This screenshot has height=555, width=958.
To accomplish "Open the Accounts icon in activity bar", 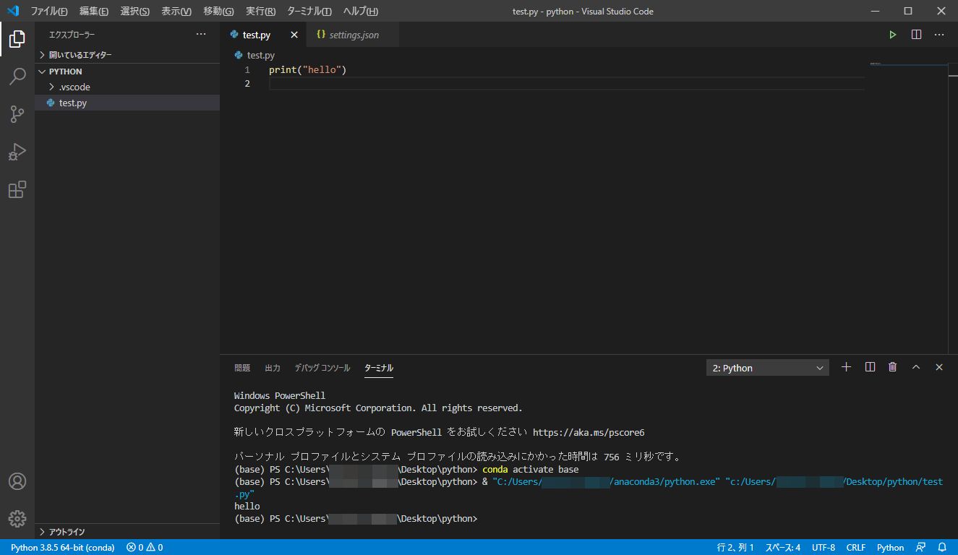I will pos(17,481).
